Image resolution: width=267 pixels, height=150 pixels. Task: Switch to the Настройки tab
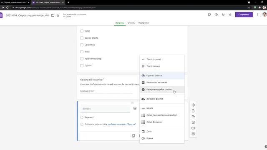144,23
